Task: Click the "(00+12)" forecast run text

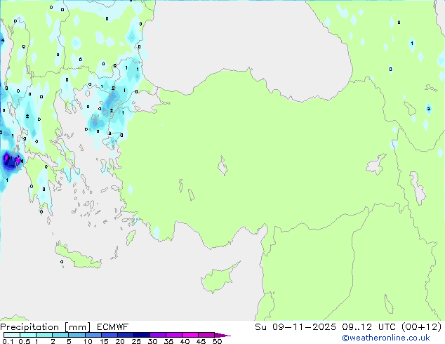Action: (x=422, y=327)
